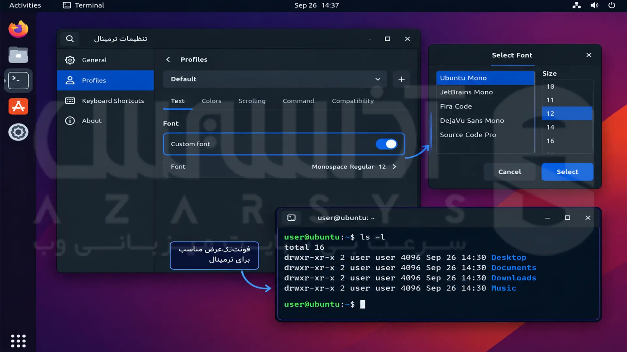The image size is (627, 352).
Task: Open Files from the dock
Action: [18, 55]
